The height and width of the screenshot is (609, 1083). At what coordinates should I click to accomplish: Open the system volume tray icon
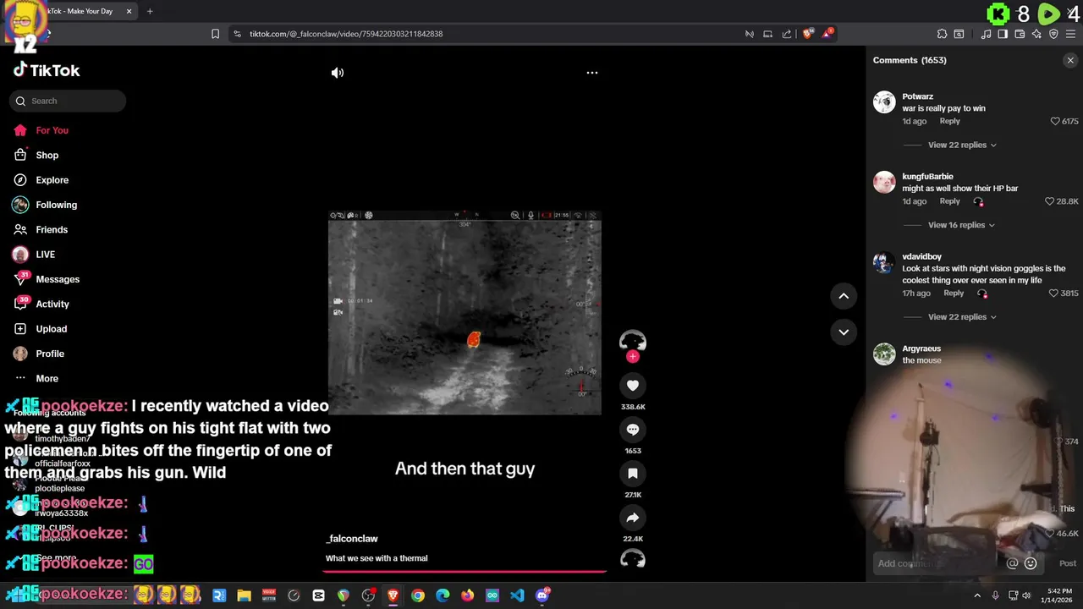pos(1027,595)
